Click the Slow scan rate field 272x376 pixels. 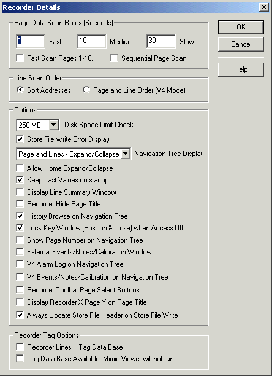(161, 41)
